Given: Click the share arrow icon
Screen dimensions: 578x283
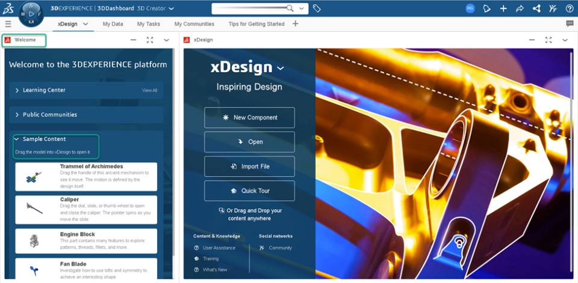Looking at the screenshot, I should (x=520, y=8).
